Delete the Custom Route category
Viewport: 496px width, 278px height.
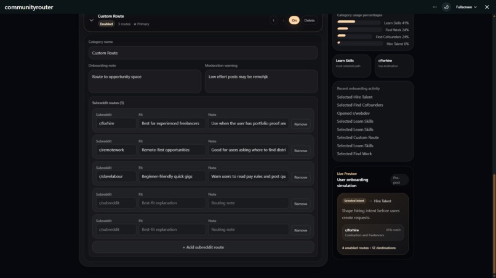click(x=310, y=20)
